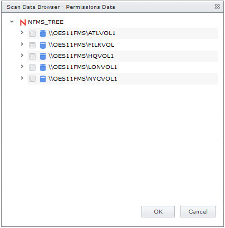
Task: Click the LONVOL1 volume cylinder icon
Action: [43, 67]
